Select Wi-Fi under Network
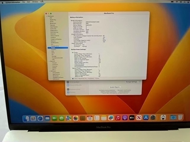 54,69
